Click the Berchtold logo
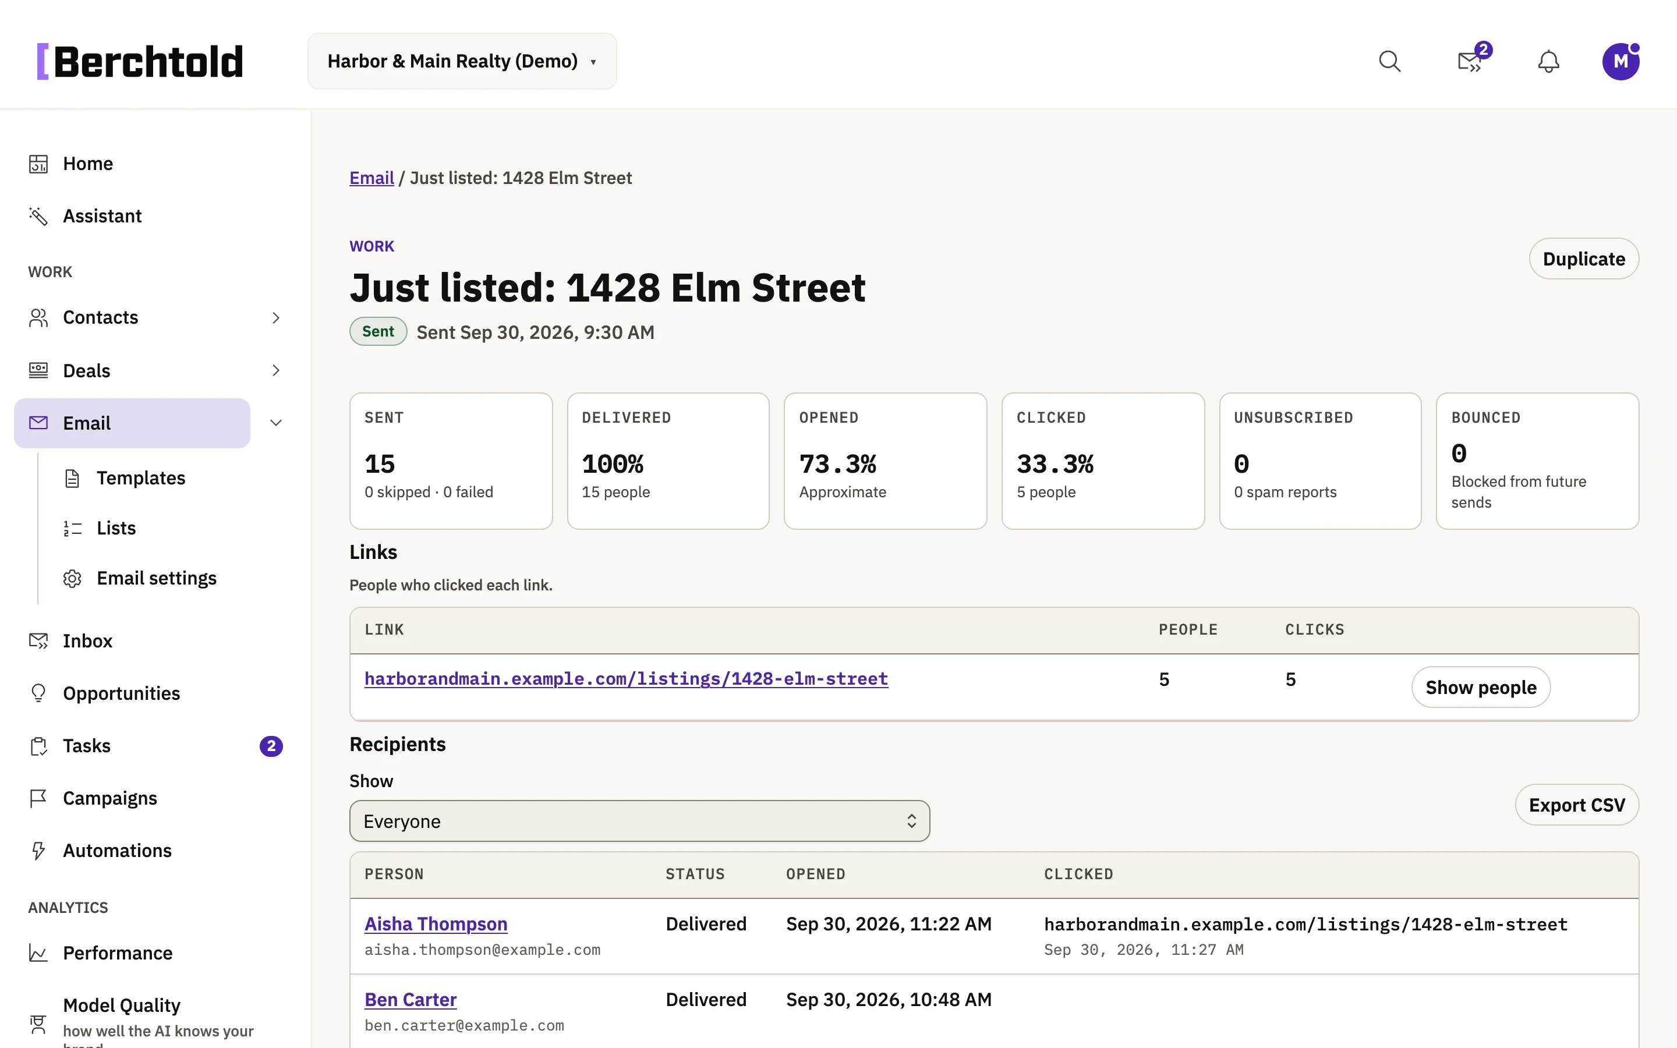The height and width of the screenshot is (1048, 1677). coord(141,62)
